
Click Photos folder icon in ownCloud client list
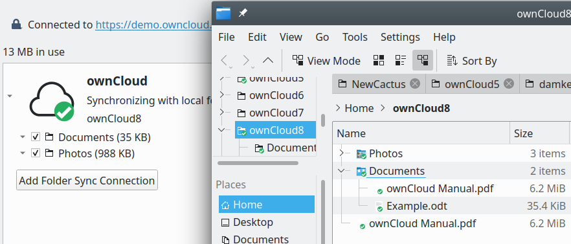point(49,153)
